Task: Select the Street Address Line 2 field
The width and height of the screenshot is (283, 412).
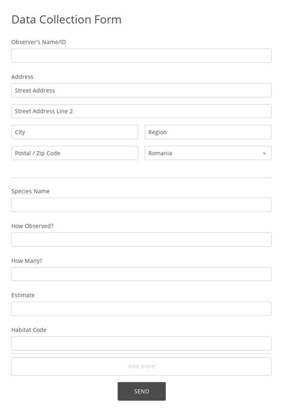Action: coord(141,111)
